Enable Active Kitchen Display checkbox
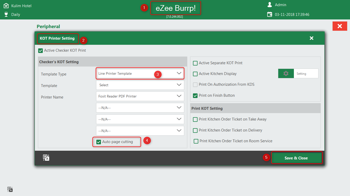 (195, 74)
